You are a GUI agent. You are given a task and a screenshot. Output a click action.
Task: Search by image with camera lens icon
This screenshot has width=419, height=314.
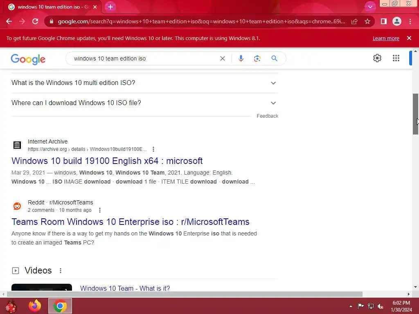(x=257, y=58)
